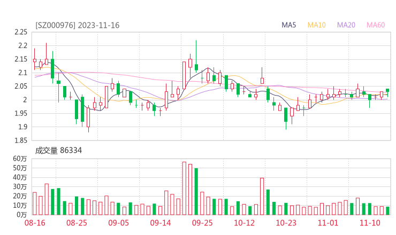
Task: Click the 2.1 price axis label
Action: pos(22,73)
